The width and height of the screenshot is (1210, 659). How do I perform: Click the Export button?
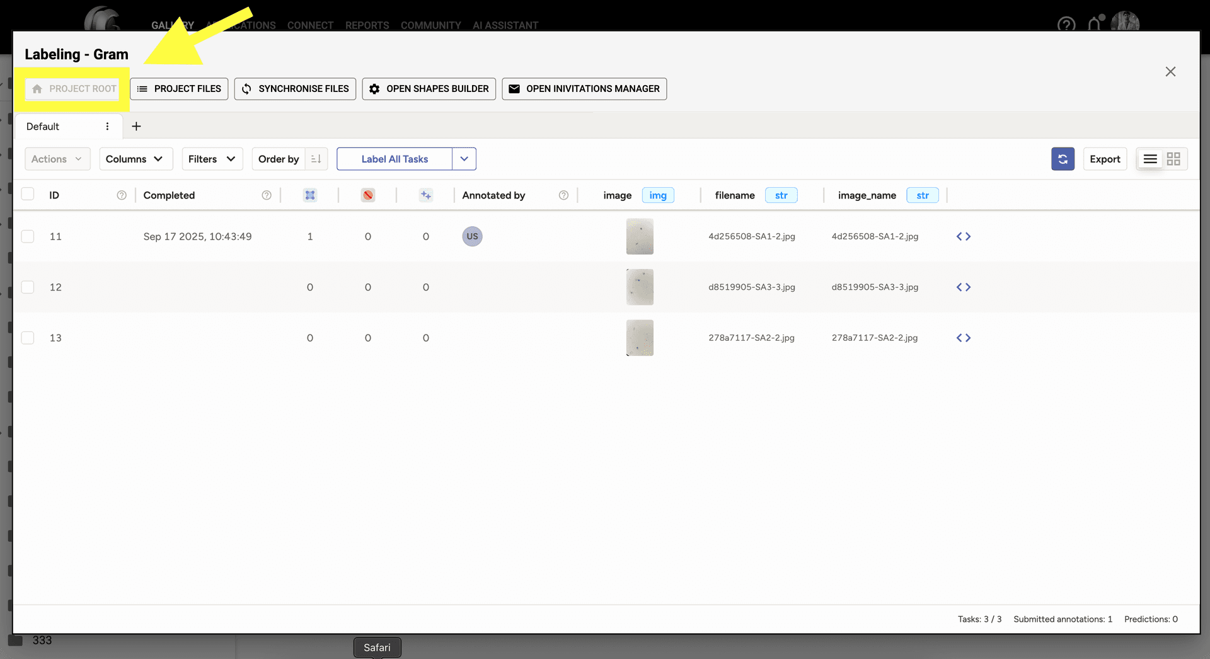pos(1105,159)
